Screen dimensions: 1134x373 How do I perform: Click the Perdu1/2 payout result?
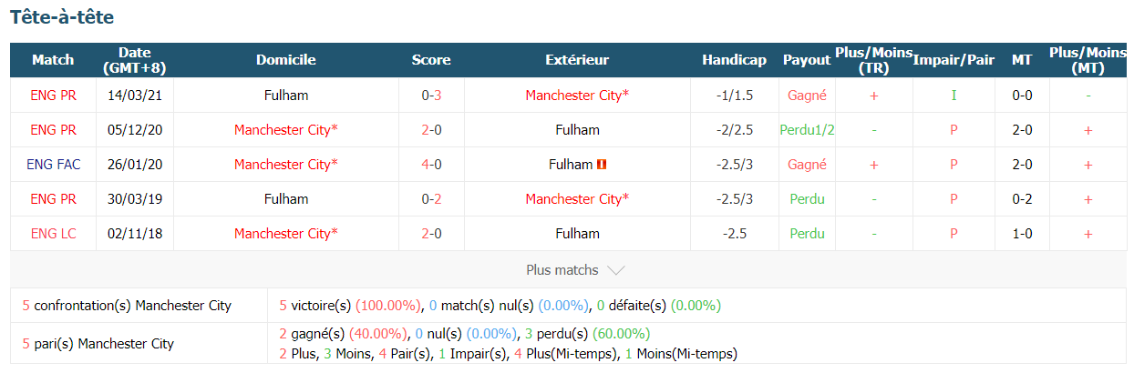pos(807,130)
